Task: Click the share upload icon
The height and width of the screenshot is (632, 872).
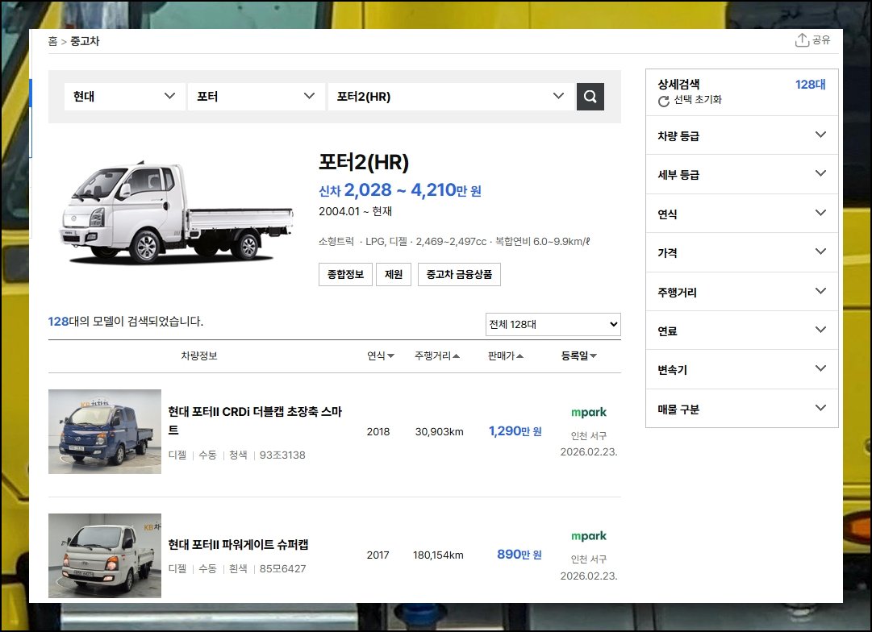Action: 801,40
